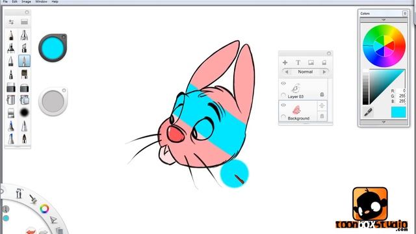Viewport: 416px width, 234px height.
Task: Click the cyan color puck
Action: point(53,48)
